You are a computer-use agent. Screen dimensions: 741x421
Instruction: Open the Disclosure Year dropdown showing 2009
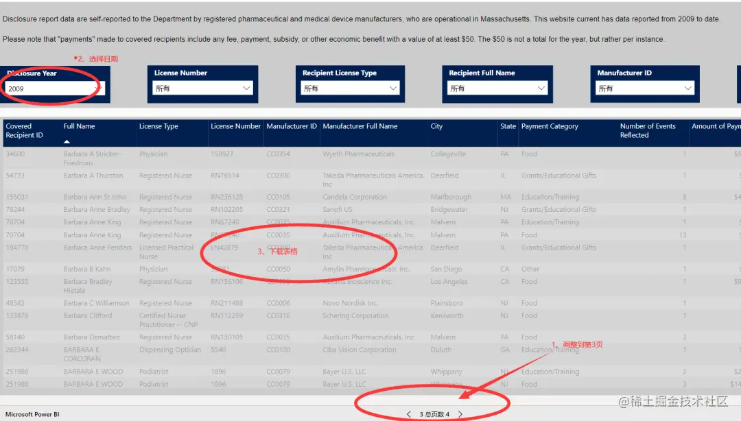[x=54, y=88]
